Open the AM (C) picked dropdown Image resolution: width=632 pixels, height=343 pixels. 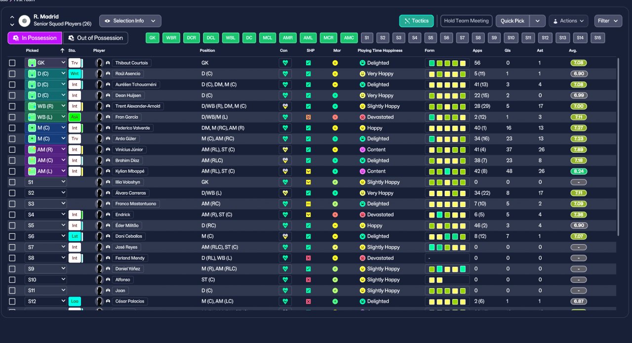pos(46,161)
